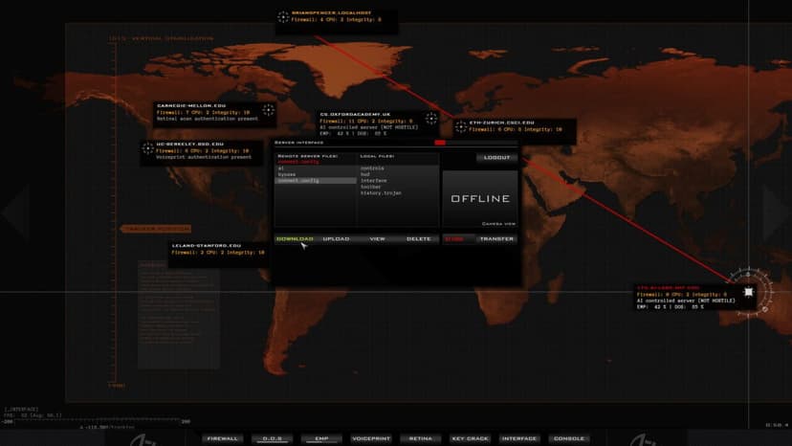Open the Console from the toolbar
This screenshot has height=446, width=792.
[x=569, y=438]
